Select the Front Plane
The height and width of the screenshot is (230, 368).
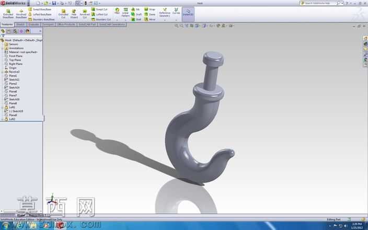(x=14, y=56)
